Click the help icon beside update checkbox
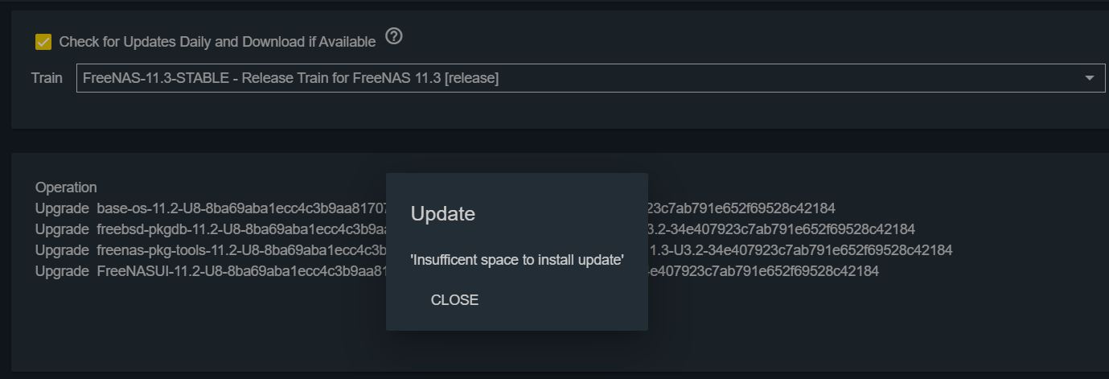1109x379 pixels. coord(393,36)
